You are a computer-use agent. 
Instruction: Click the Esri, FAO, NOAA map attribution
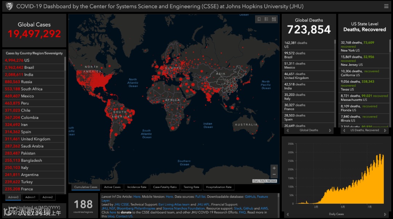(265, 181)
